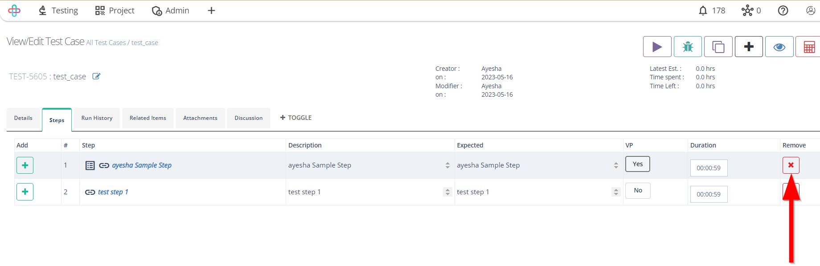Screen dimensions: 820x266
Task: Open the ayesha Sample Step link
Action: tap(142, 165)
